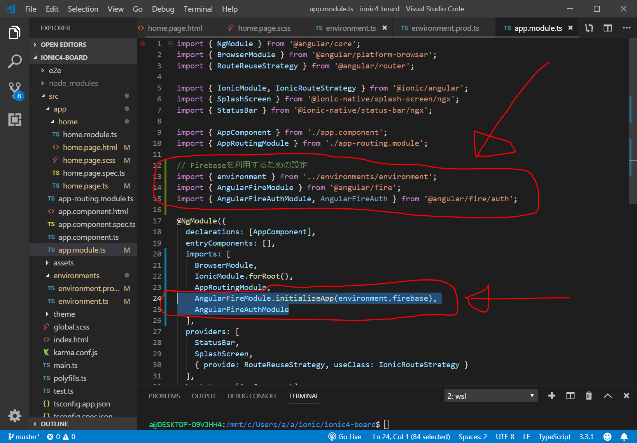Image resolution: width=637 pixels, height=443 pixels.
Task: Open notifications bell in status bar
Action: coord(624,437)
